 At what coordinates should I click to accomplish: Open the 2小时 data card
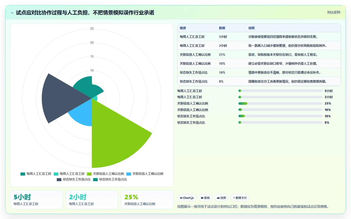point(92,200)
